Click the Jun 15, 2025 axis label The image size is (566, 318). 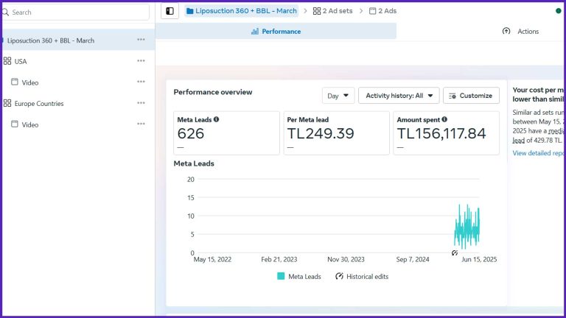(x=479, y=259)
